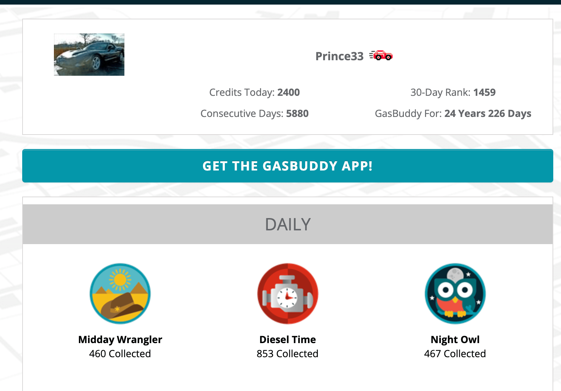The image size is (561, 391).
Task: Click the Diesel Time engine badge
Action: click(x=288, y=293)
